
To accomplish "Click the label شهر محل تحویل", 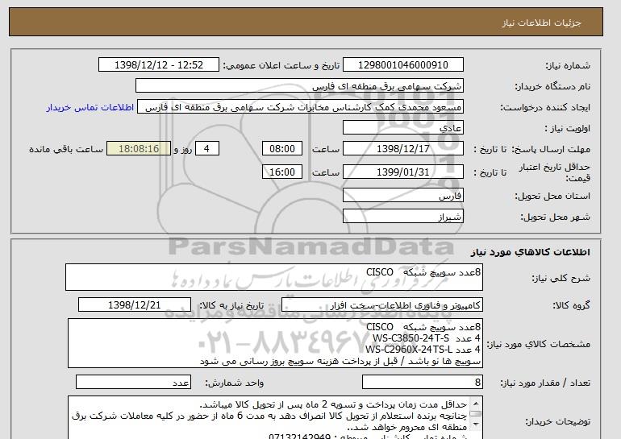I will click(x=555, y=217).
